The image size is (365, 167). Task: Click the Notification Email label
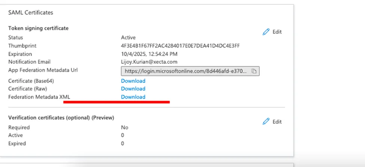29,62
